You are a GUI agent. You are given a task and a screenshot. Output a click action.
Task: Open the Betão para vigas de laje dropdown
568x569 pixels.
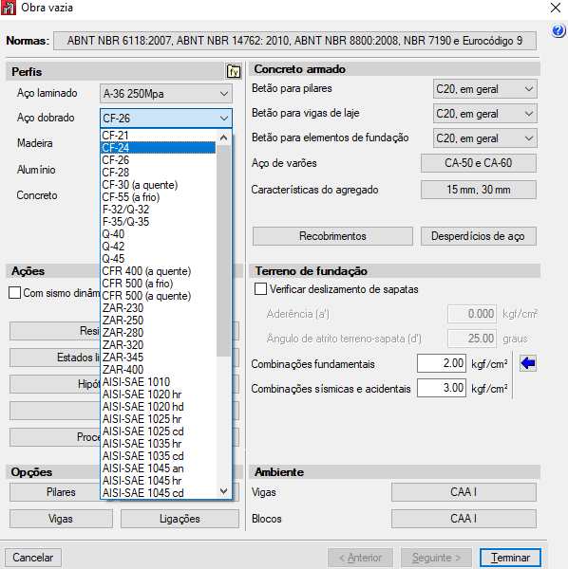(484, 114)
